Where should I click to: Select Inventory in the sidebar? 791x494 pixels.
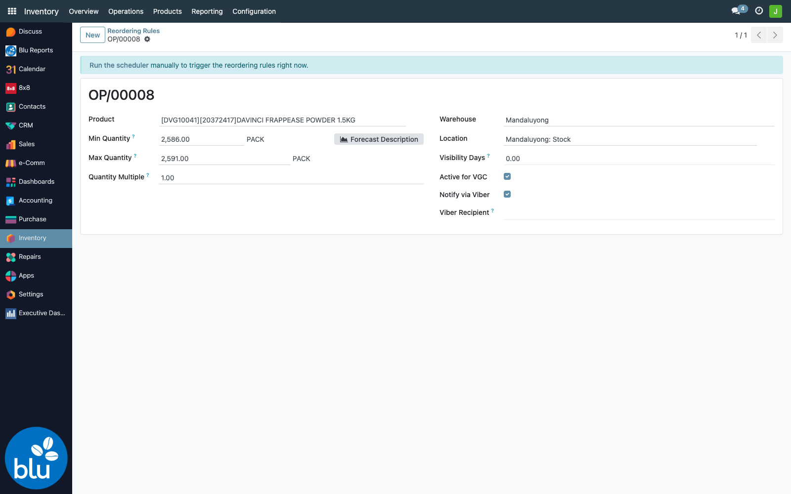tap(36, 238)
